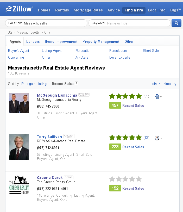Switch to the Lenders tab

point(33,41)
